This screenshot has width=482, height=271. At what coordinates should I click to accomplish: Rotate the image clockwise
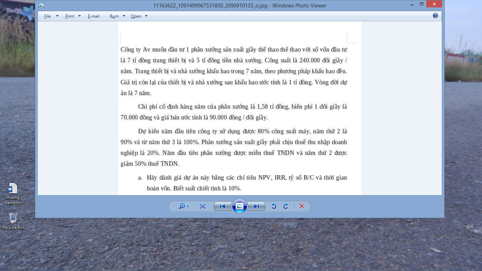click(286, 206)
